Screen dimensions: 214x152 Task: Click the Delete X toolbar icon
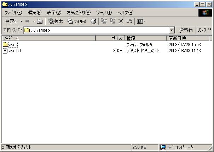coord(121,21)
